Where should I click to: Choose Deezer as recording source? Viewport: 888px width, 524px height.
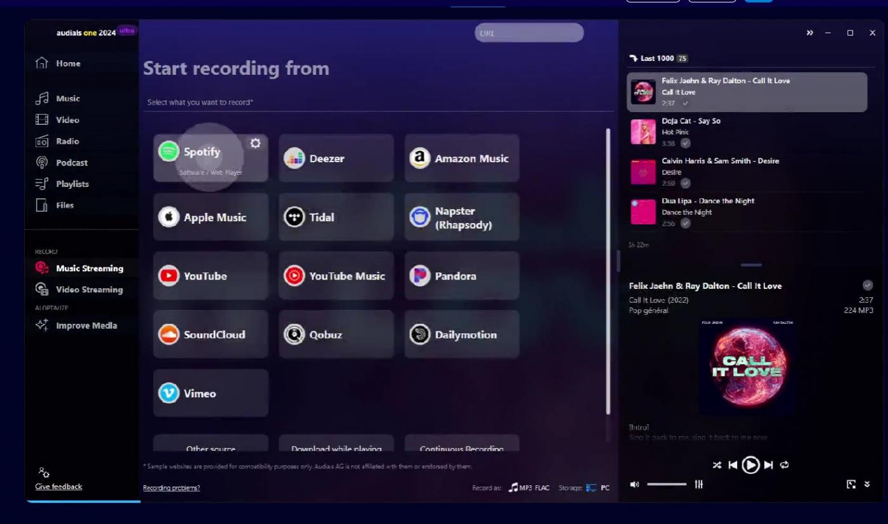click(x=336, y=158)
